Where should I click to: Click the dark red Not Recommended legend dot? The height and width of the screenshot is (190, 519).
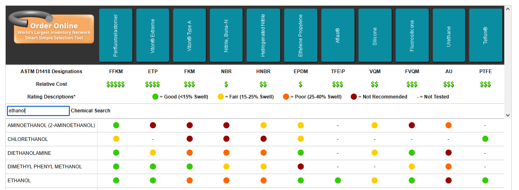354,97
